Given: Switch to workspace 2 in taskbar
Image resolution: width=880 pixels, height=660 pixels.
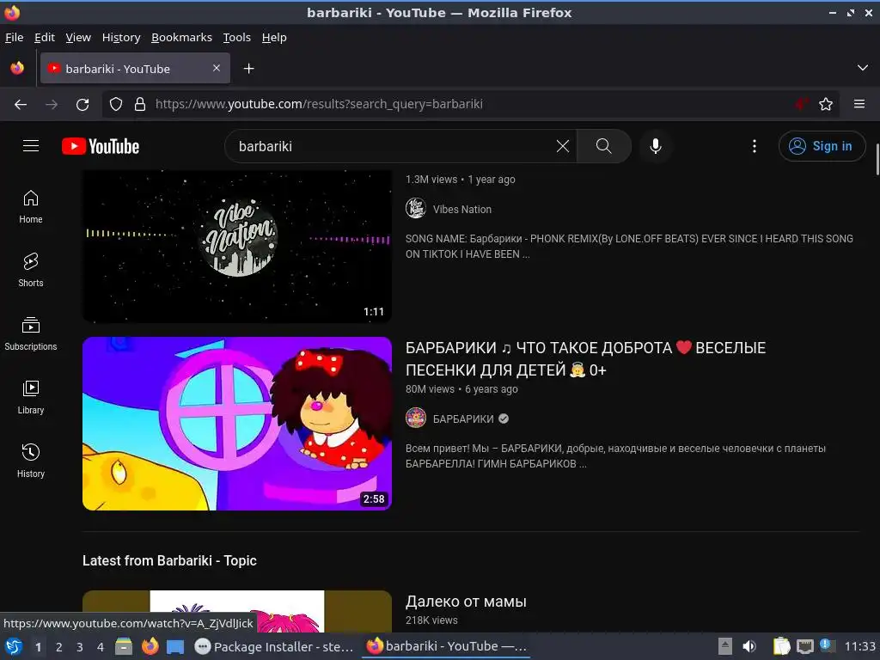Looking at the screenshot, I should 59,647.
